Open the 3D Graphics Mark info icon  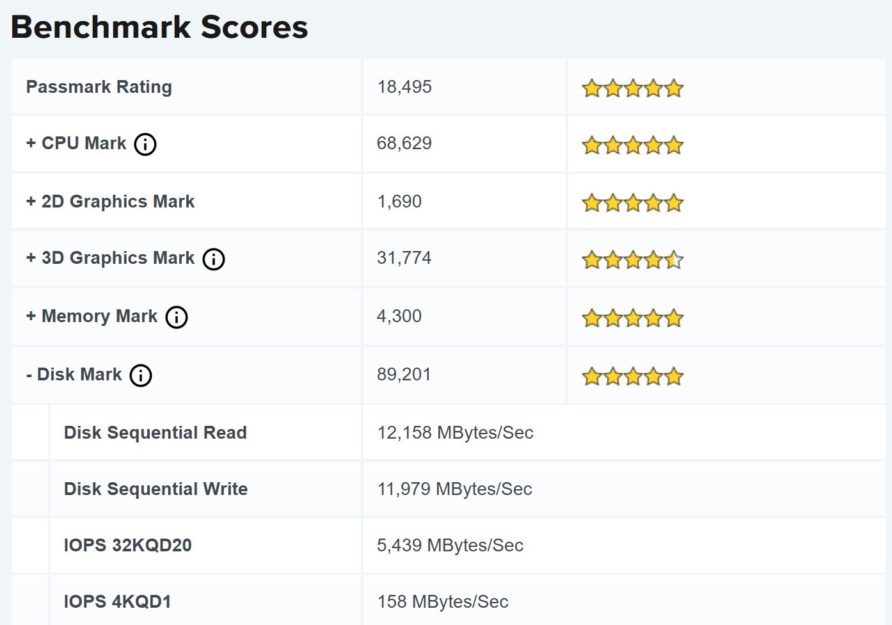(214, 259)
